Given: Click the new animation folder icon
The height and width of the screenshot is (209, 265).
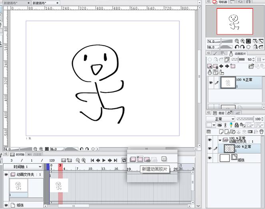Looking at the screenshot, I should pyautogui.click(x=133, y=159).
